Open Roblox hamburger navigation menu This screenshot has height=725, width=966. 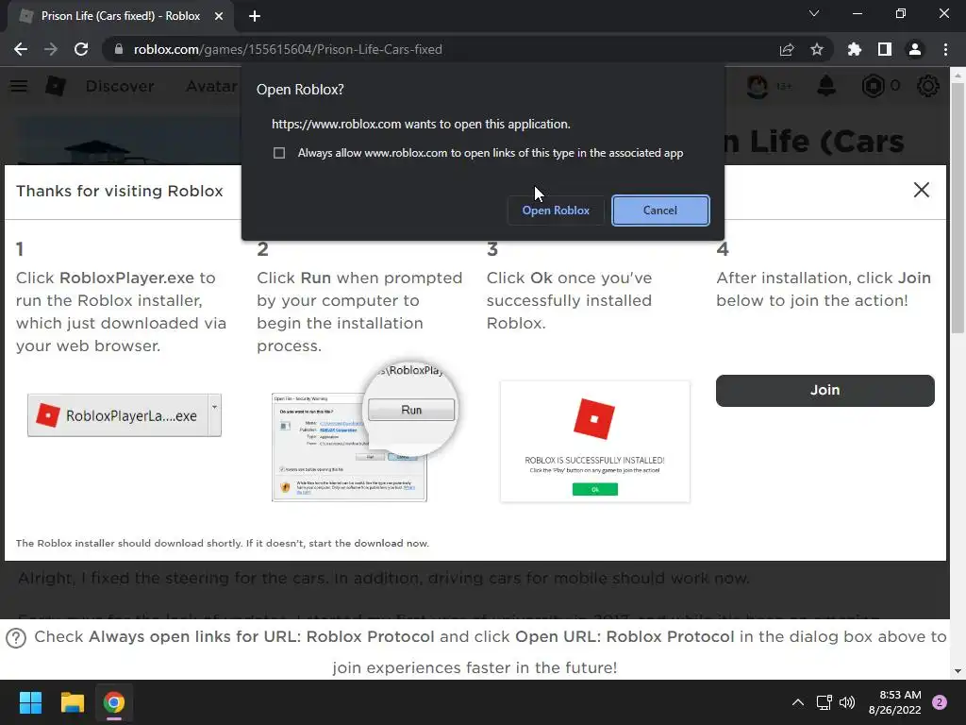pos(19,86)
